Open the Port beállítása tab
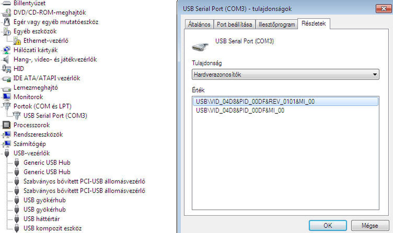 pos(234,25)
